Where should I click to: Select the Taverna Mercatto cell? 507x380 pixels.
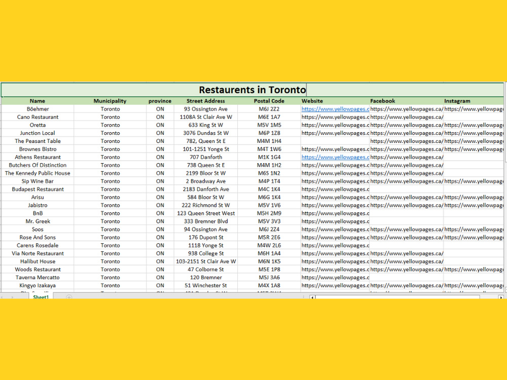(x=38, y=278)
